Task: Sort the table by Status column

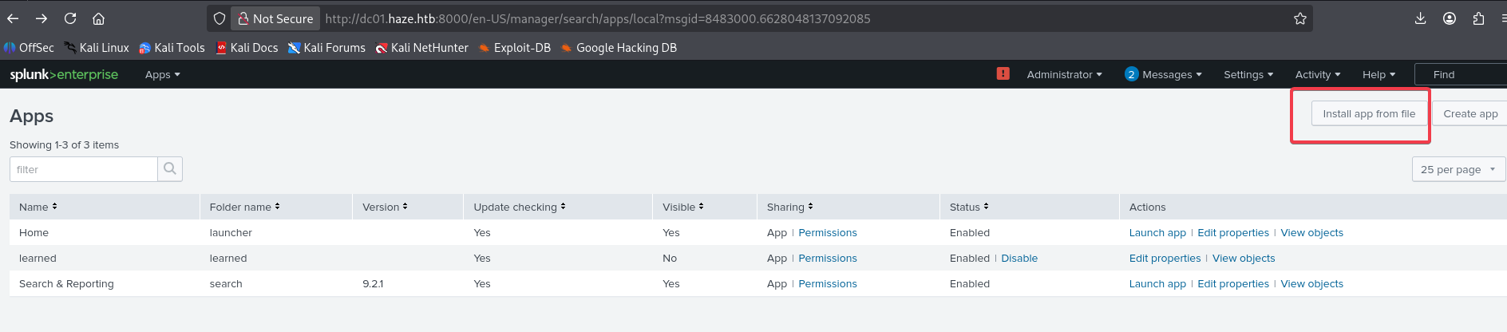Action: 968,207
